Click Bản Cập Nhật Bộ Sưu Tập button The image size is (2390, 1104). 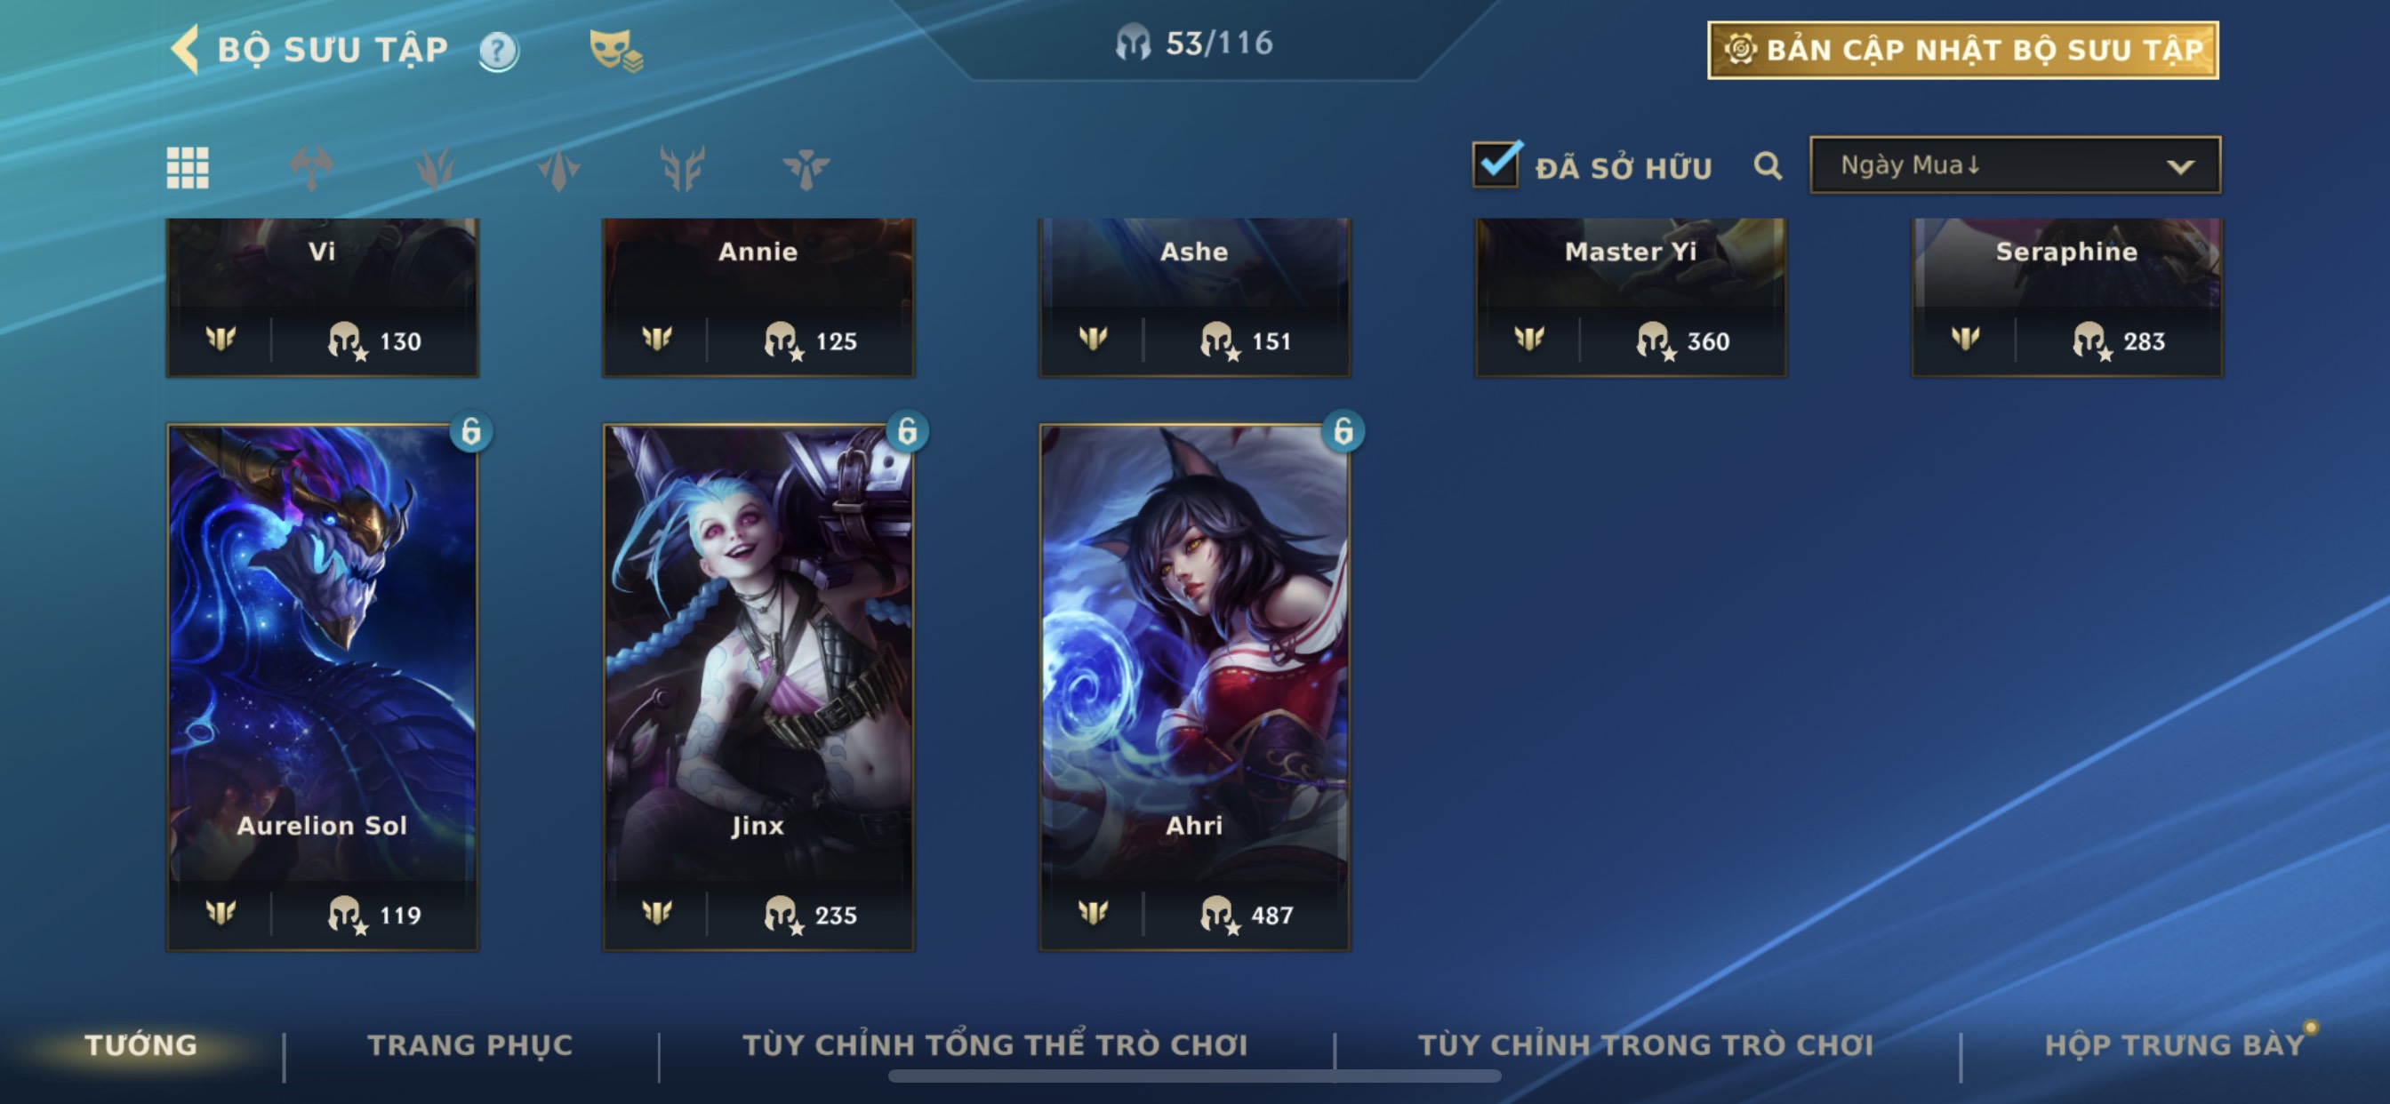click(x=1963, y=50)
